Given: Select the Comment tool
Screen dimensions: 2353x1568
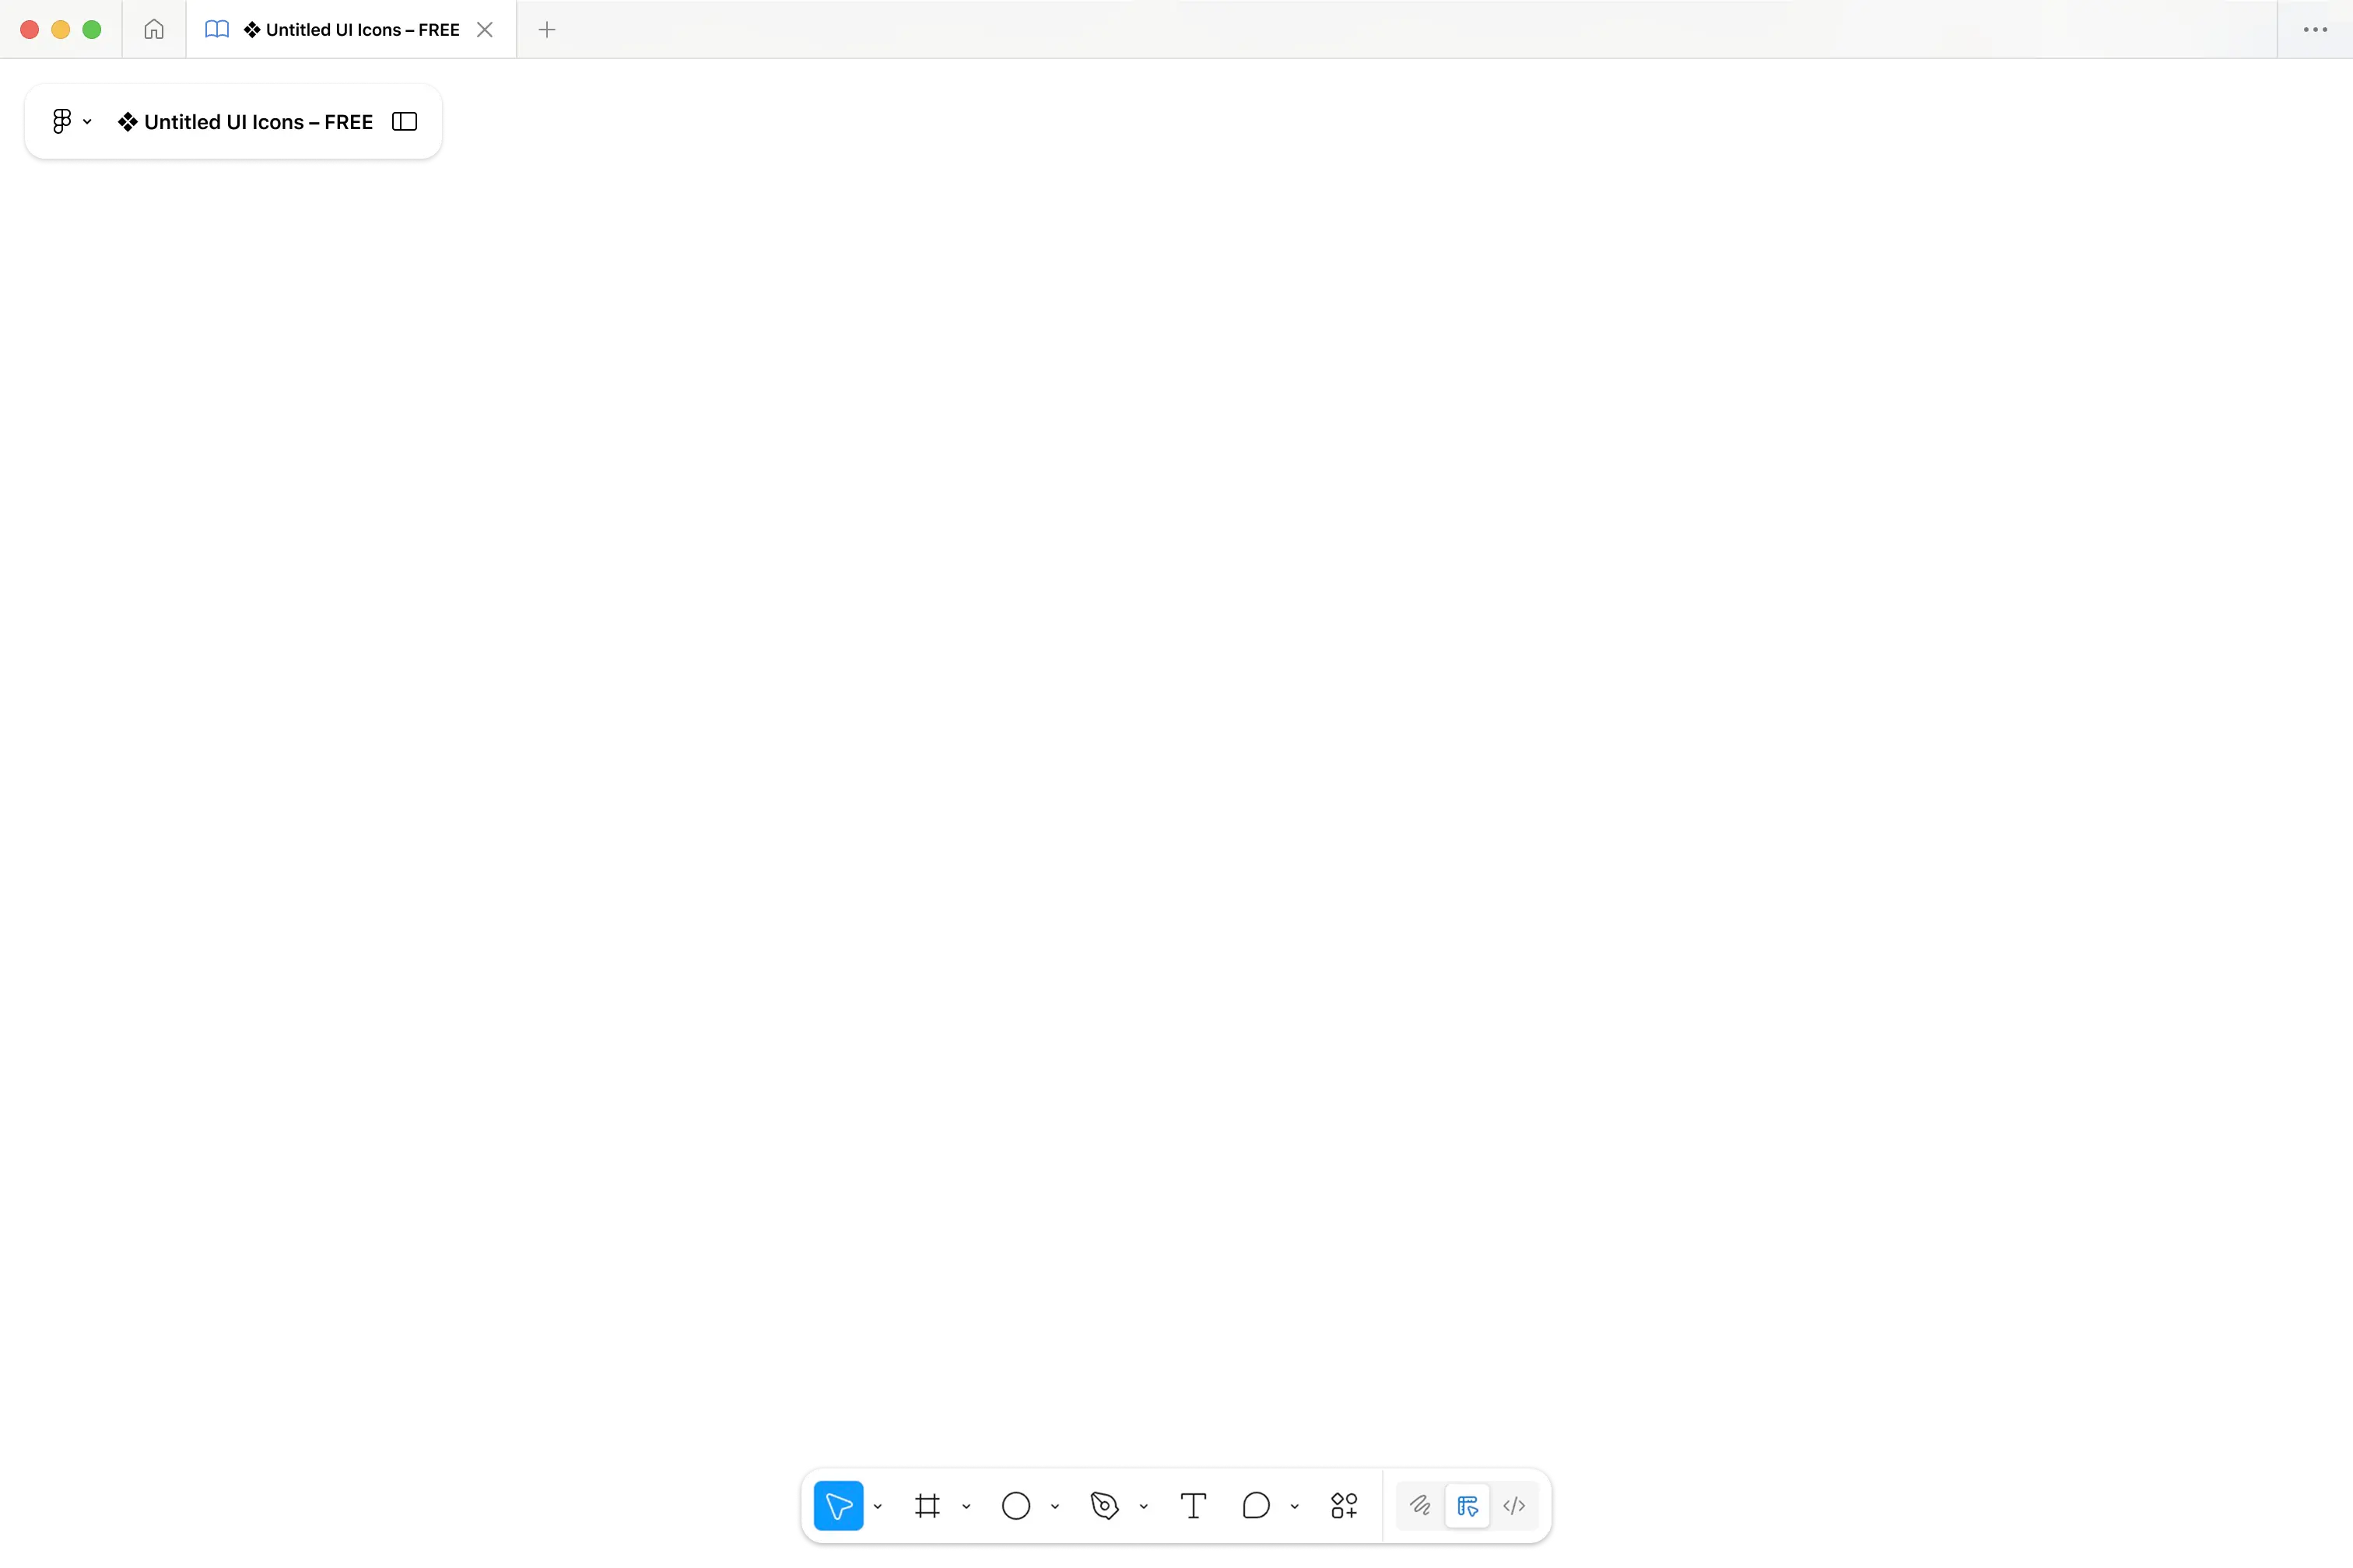Looking at the screenshot, I should click(x=1258, y=1505).
